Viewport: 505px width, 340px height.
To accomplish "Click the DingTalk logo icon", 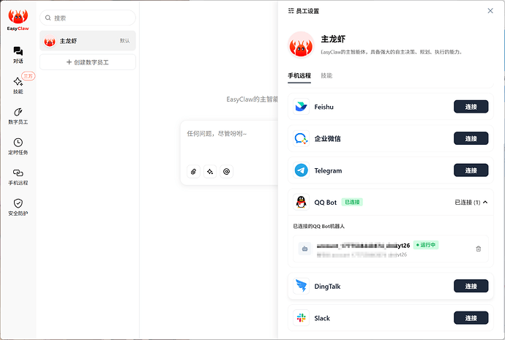I will pos(301,286).
